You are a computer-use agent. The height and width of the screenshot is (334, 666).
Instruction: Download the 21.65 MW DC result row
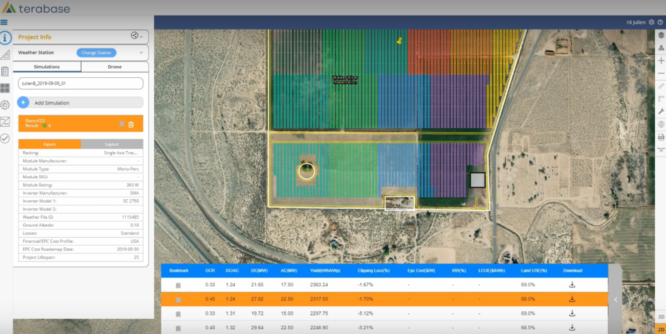click(572, 285)
